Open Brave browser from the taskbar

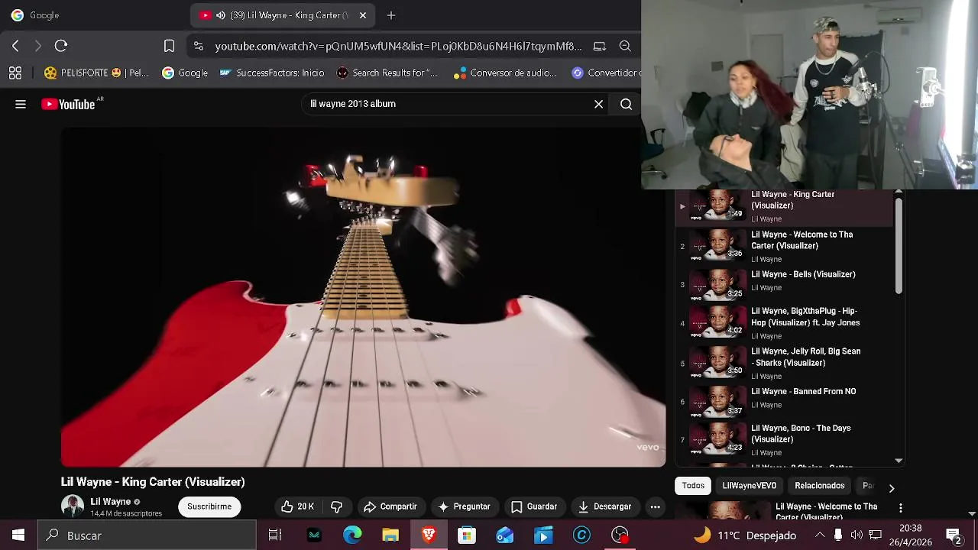point(429,535)
